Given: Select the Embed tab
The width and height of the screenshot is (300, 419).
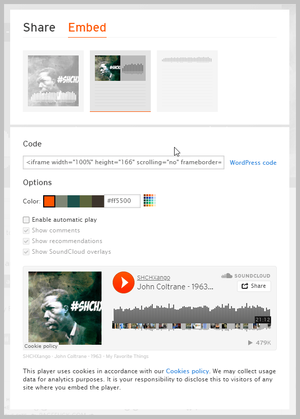Looking at the screenshot, I should 87,27.
